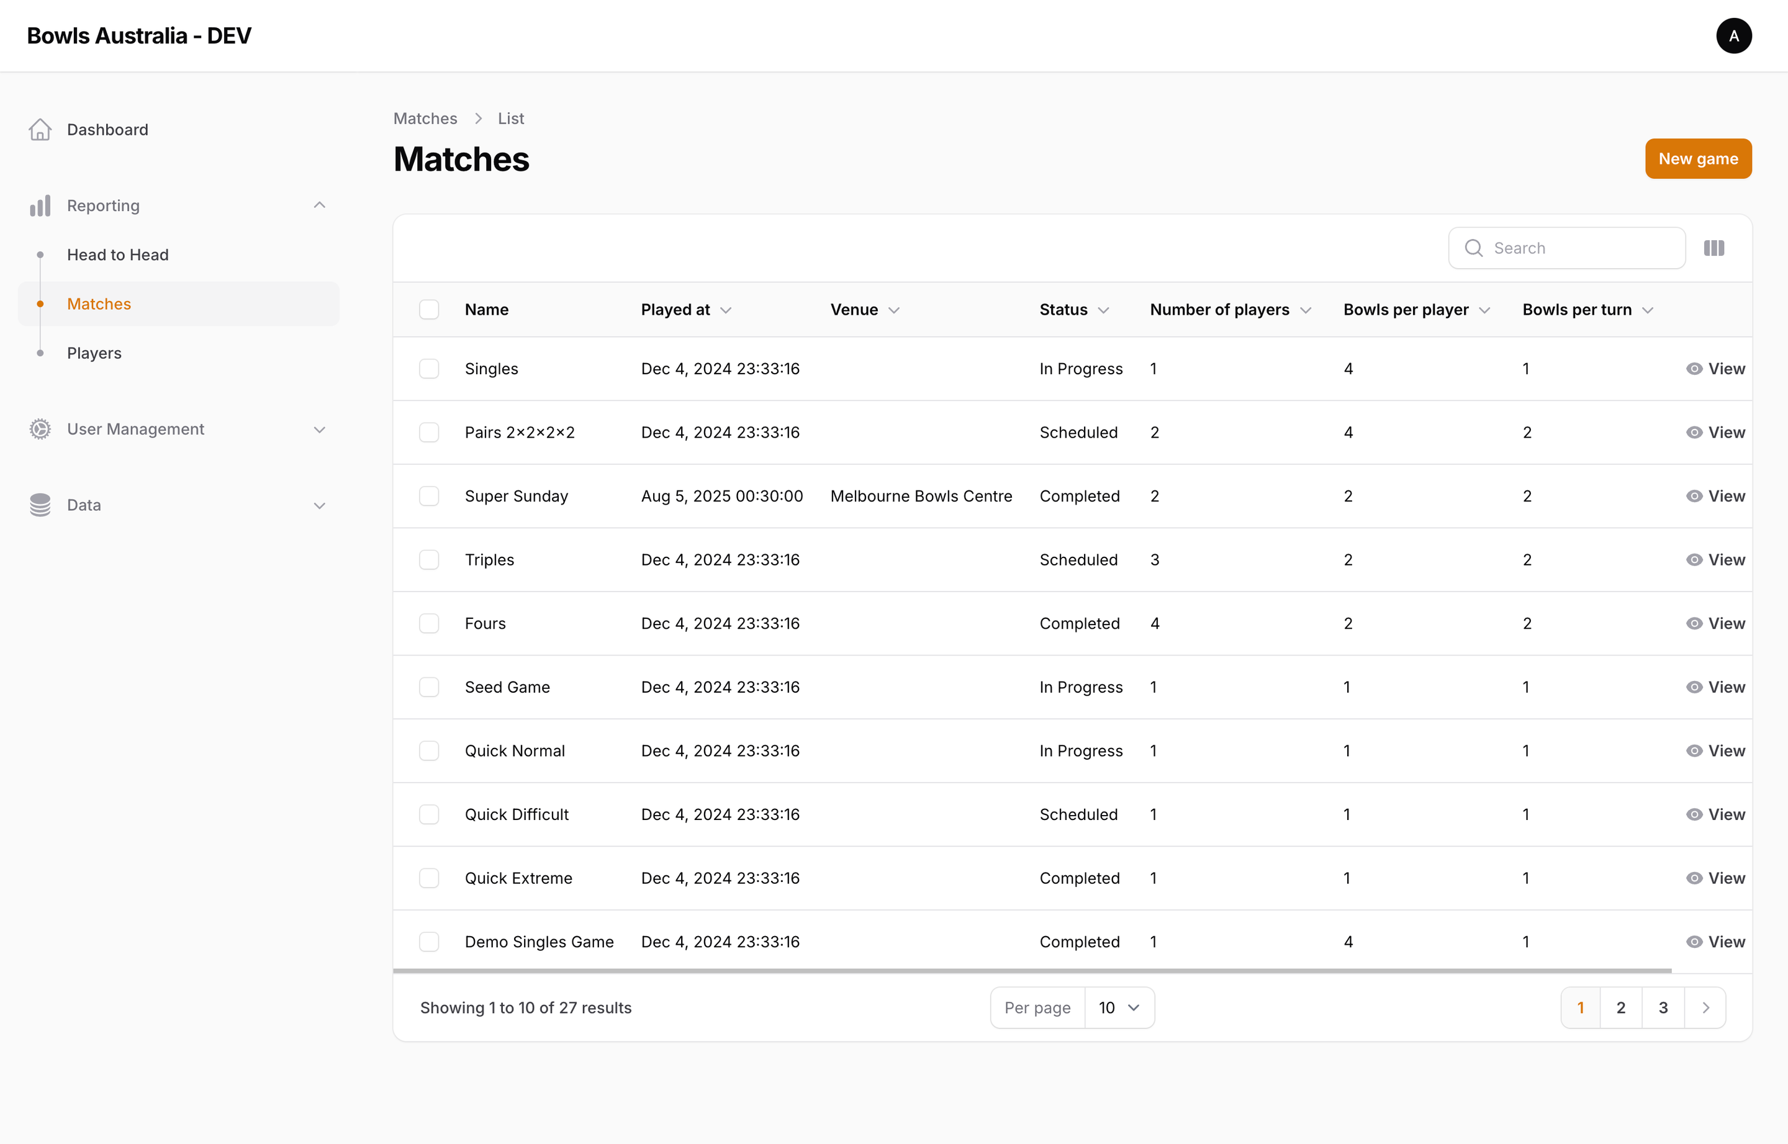Open the user avatar in the top right
This screenshot has width=1788, height=1144.
1734,35
